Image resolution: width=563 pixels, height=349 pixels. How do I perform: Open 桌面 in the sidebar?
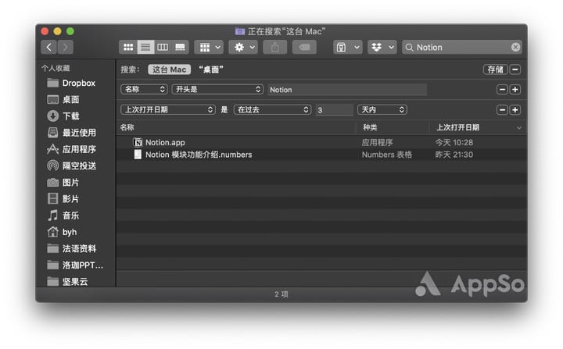(x=76, y=99)
